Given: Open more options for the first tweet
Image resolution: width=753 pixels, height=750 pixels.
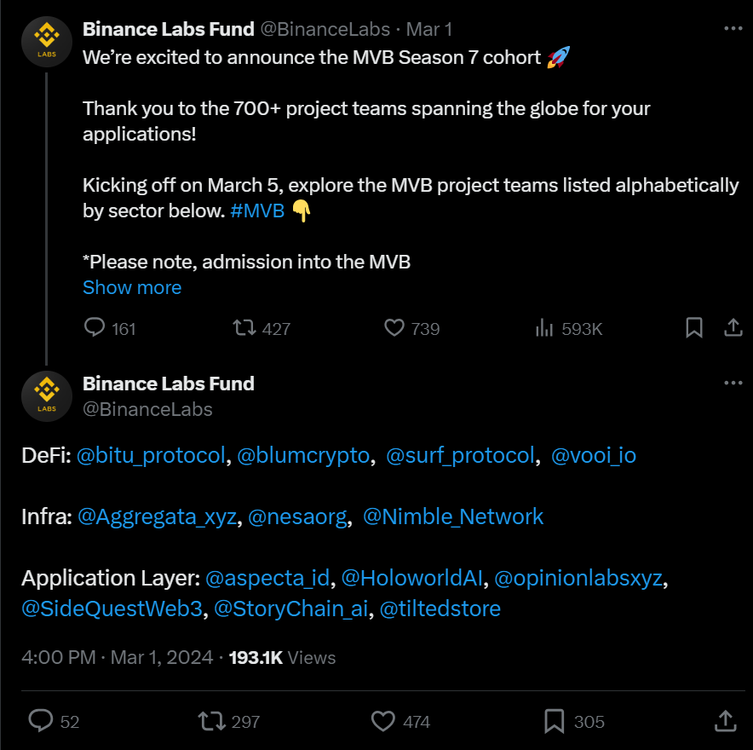Looking at the screenshot, I should click(x=733, y=28).
